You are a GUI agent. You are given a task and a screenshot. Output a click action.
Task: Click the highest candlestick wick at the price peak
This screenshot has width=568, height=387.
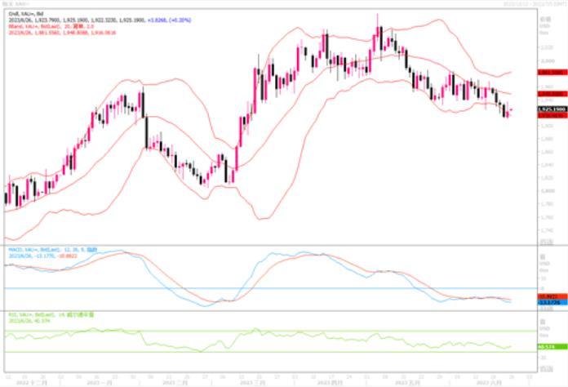(377, 16)
